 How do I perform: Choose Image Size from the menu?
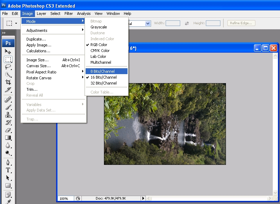click(37, 60)
